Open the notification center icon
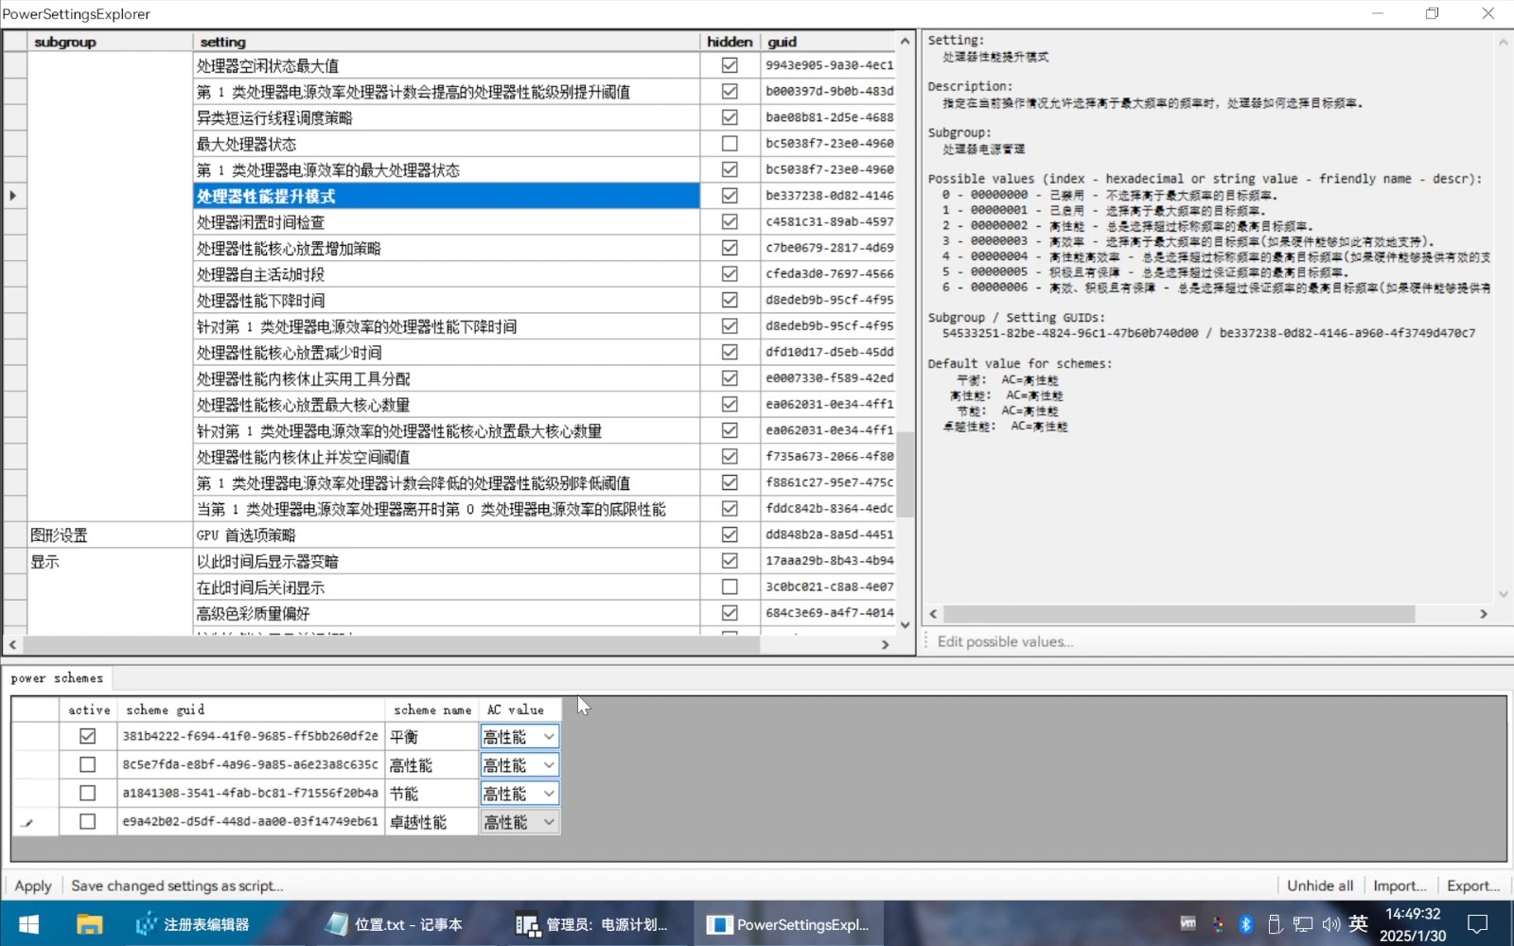 1477,924
